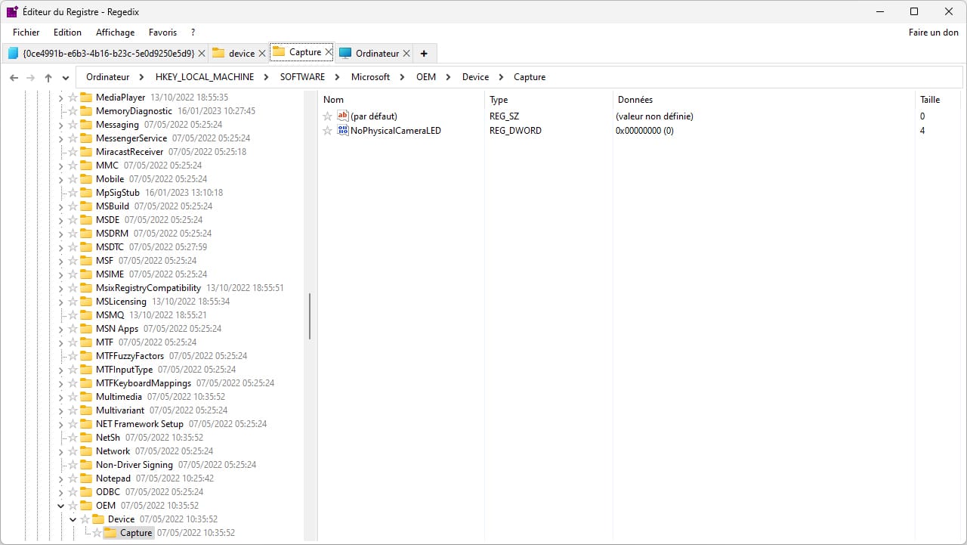Click HKEY_LOCAL_MACHINE in the address path

203,77
